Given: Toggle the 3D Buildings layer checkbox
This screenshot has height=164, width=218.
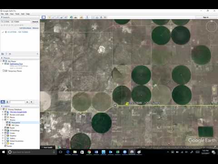Looking at the screenshot, I should 5,130.
